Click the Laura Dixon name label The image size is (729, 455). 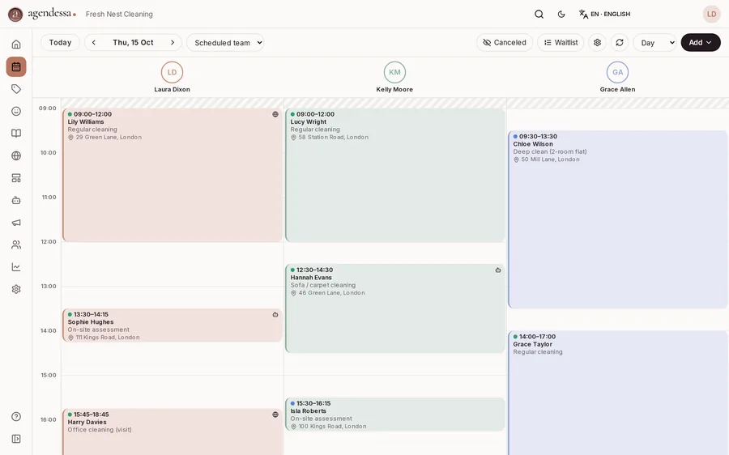[172, 89]
